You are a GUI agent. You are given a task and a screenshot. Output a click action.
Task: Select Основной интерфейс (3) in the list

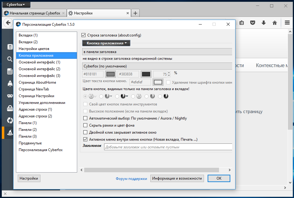(47, 76)
